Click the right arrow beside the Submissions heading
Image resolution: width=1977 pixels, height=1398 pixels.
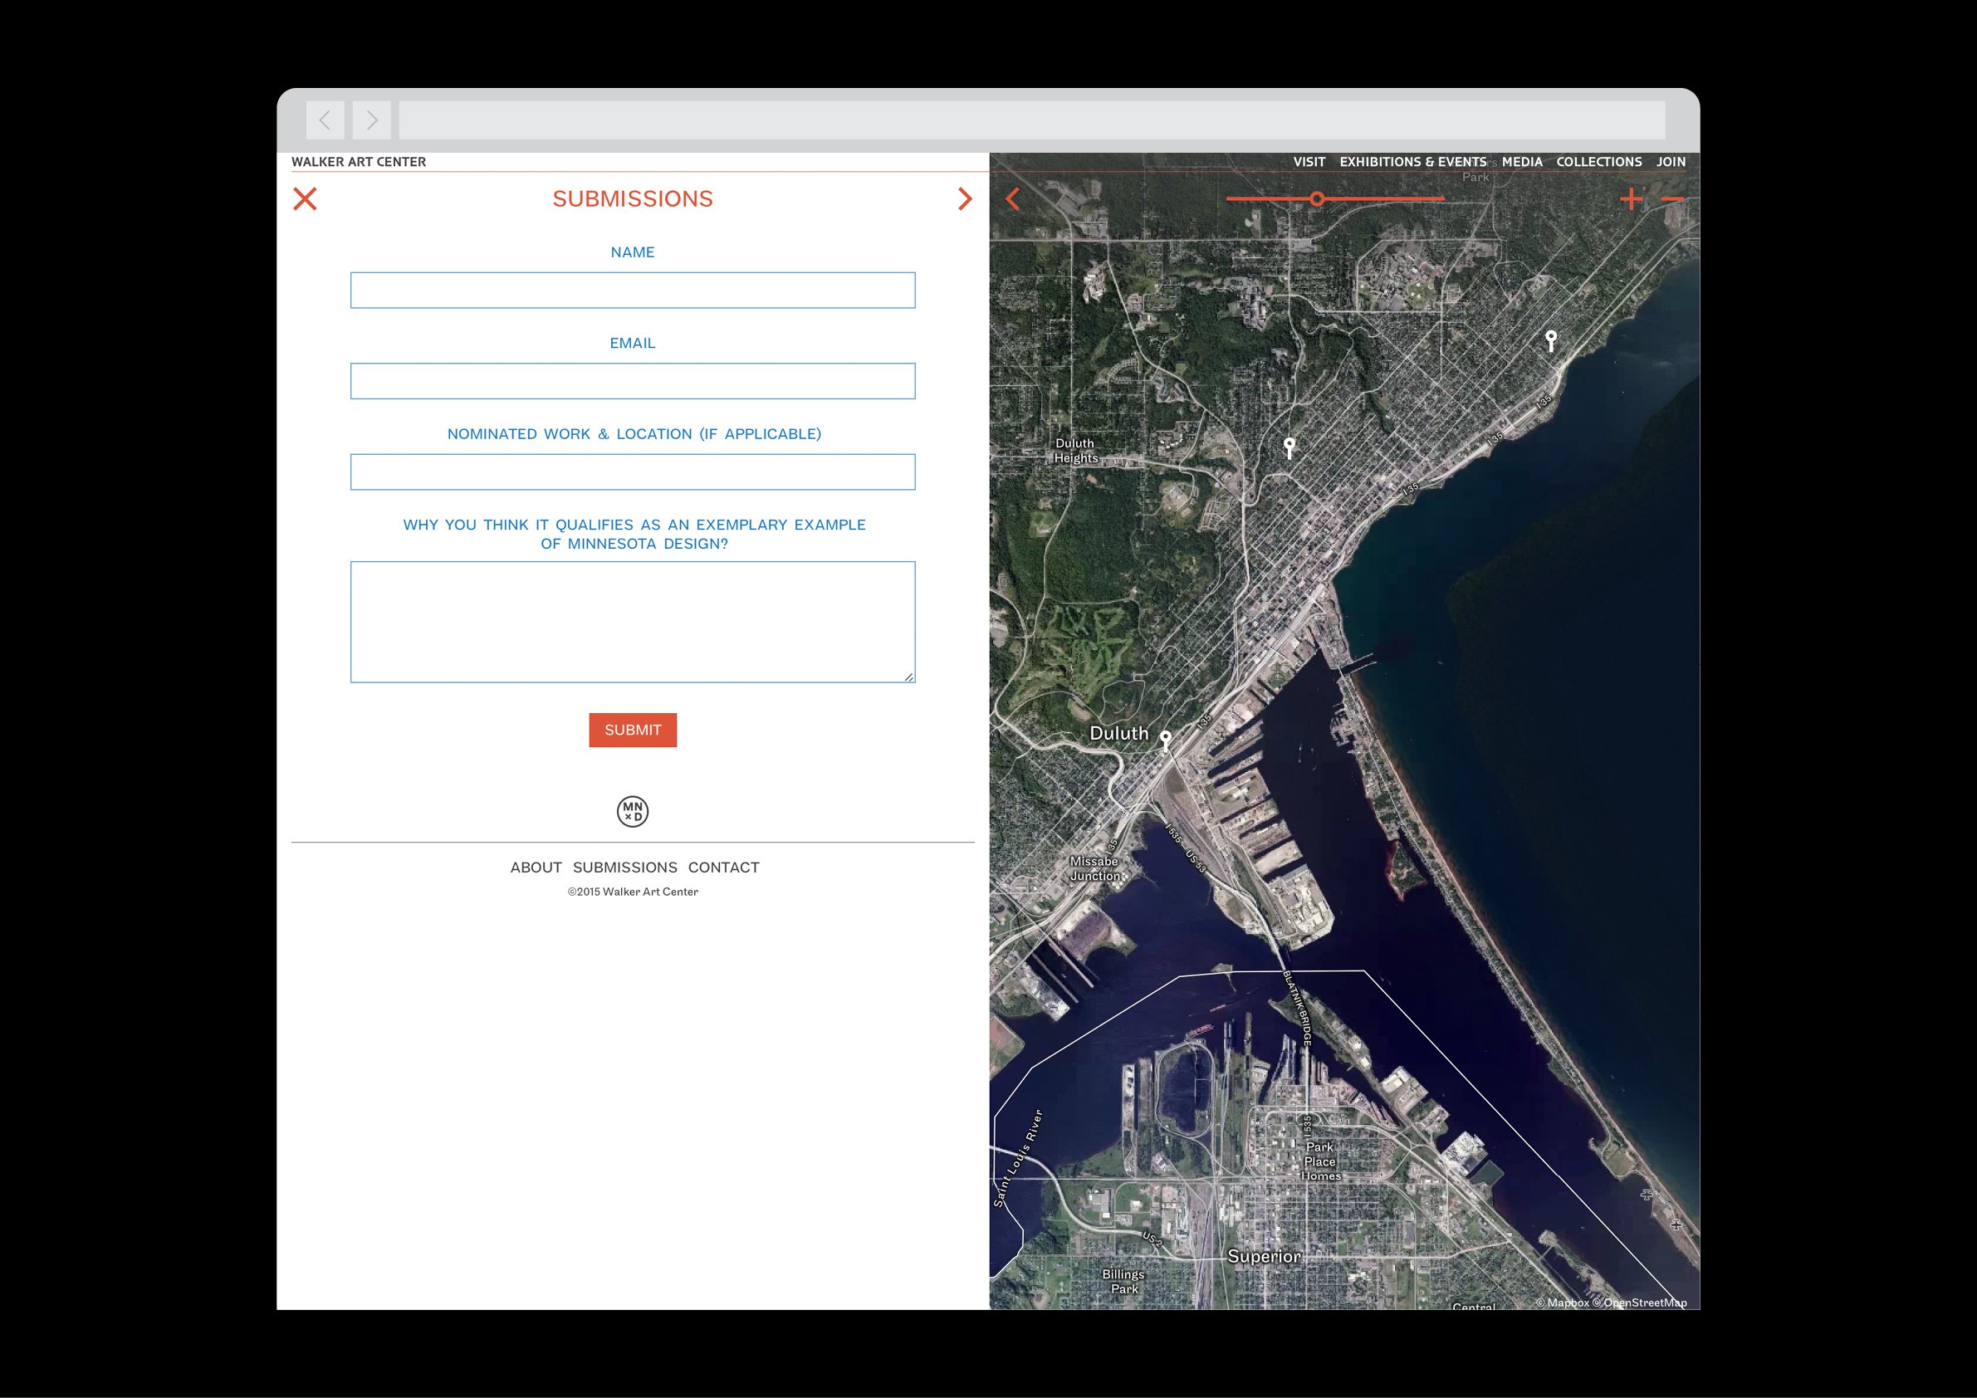tap(964, 199)
